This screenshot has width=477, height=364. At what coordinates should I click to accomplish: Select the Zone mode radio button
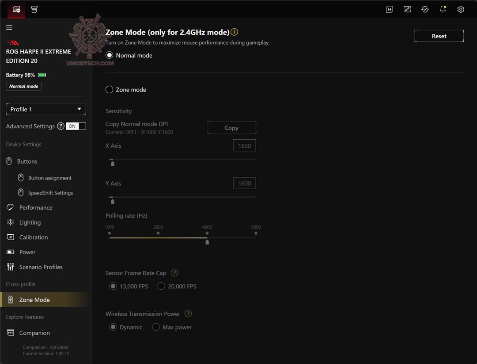[x=109, y=89]
